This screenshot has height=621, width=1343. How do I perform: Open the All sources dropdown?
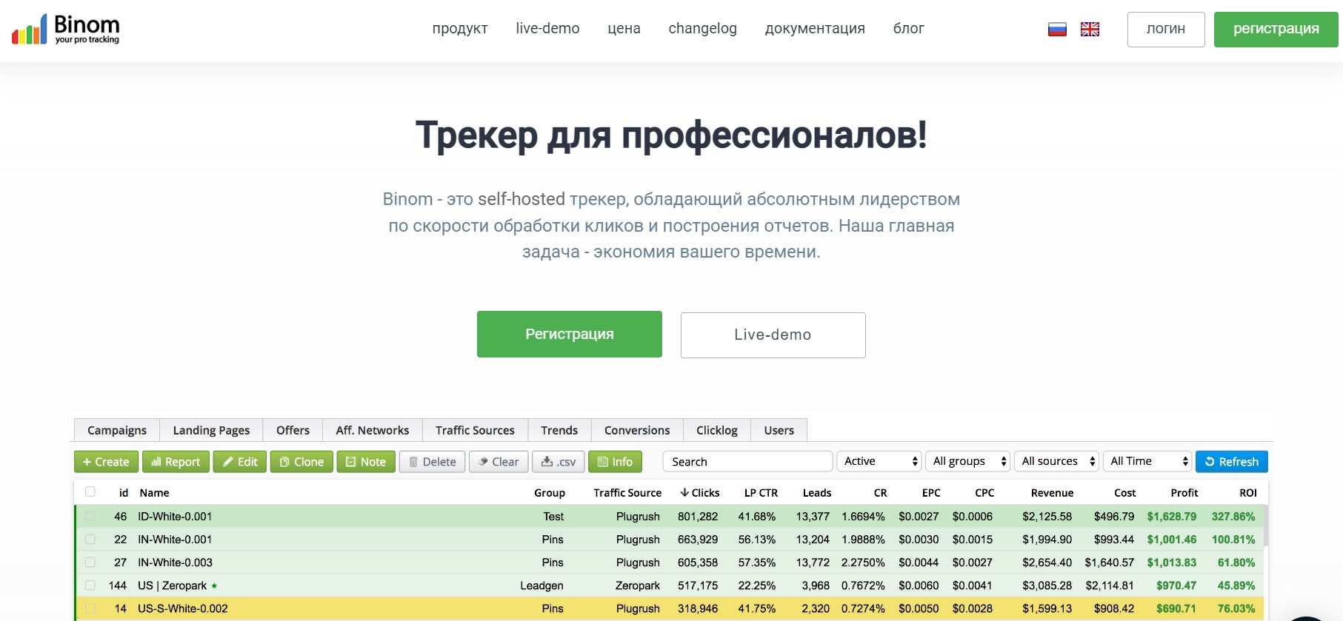point(1056,461)
